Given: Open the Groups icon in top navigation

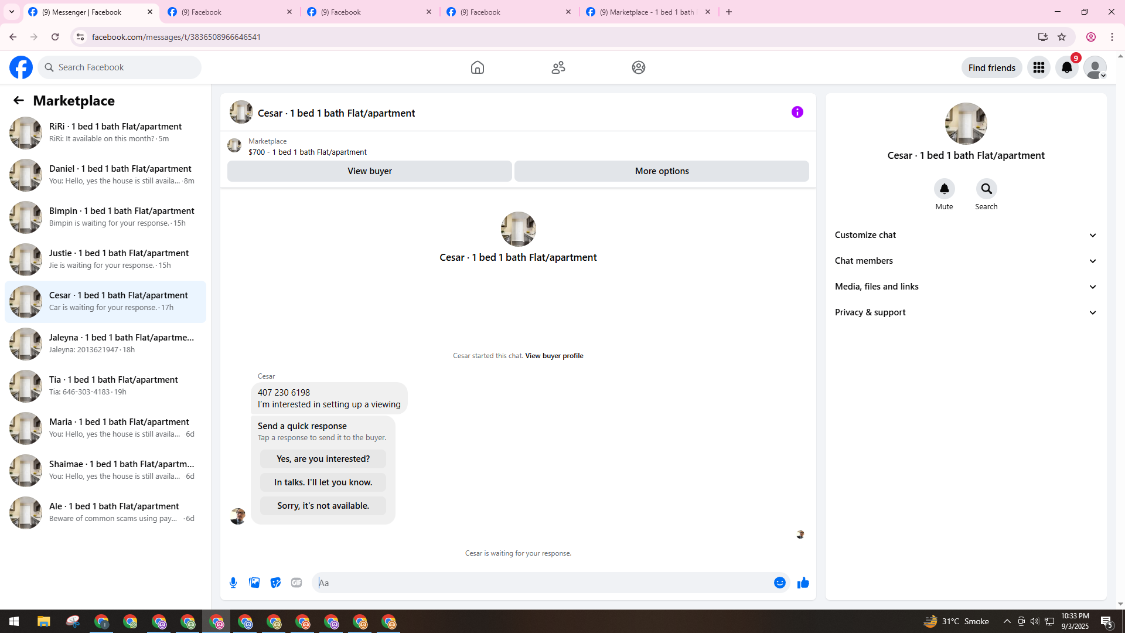Looking at the screenshot, I should [x=639, y=67].
